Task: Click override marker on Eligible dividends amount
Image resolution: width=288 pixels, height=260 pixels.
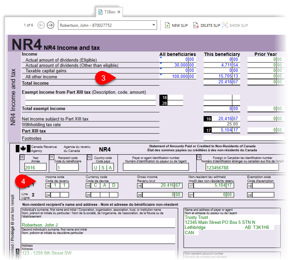Action: (161, 58)
